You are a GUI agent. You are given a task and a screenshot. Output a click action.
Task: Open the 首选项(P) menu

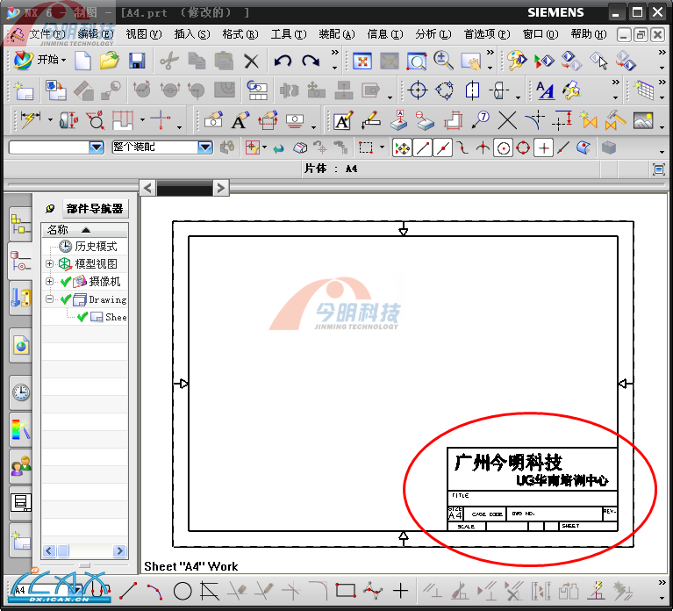tap(487, 34)
